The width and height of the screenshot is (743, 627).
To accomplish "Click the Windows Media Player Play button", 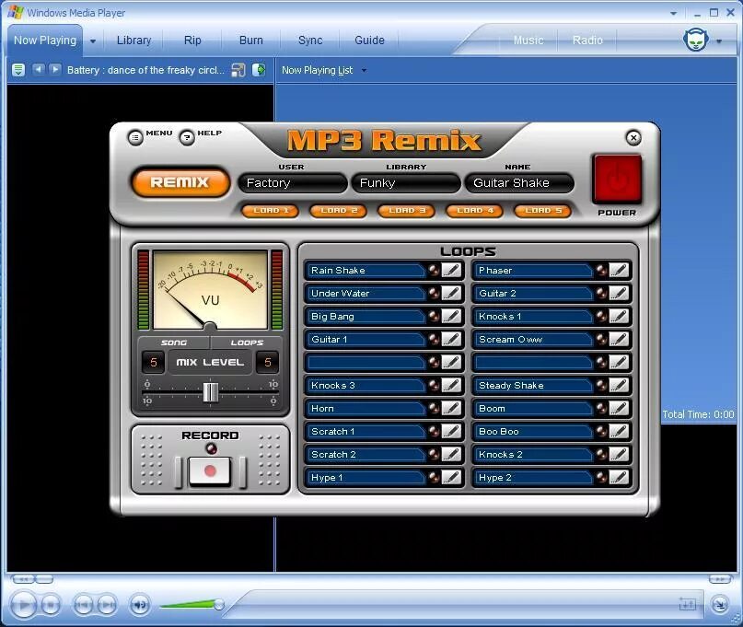I will pos(22,605).
